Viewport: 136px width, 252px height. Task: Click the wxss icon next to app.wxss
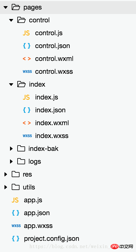(16, 226)
